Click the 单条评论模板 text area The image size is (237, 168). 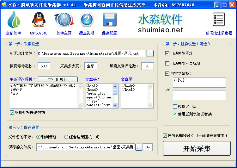(44, 96)
